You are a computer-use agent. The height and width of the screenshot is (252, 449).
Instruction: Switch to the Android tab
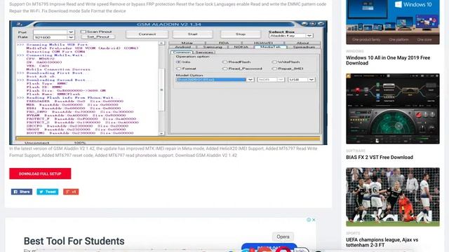point(182,47)
